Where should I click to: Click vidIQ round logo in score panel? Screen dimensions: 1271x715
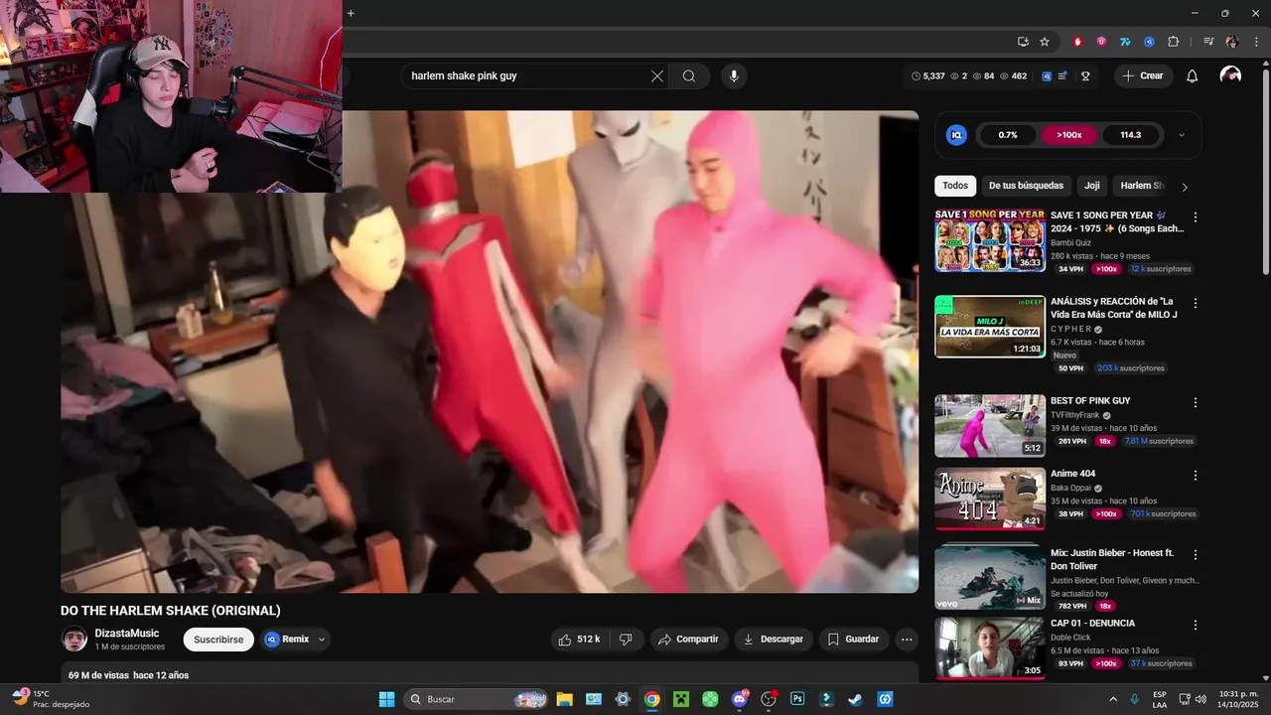coord(957,135)
